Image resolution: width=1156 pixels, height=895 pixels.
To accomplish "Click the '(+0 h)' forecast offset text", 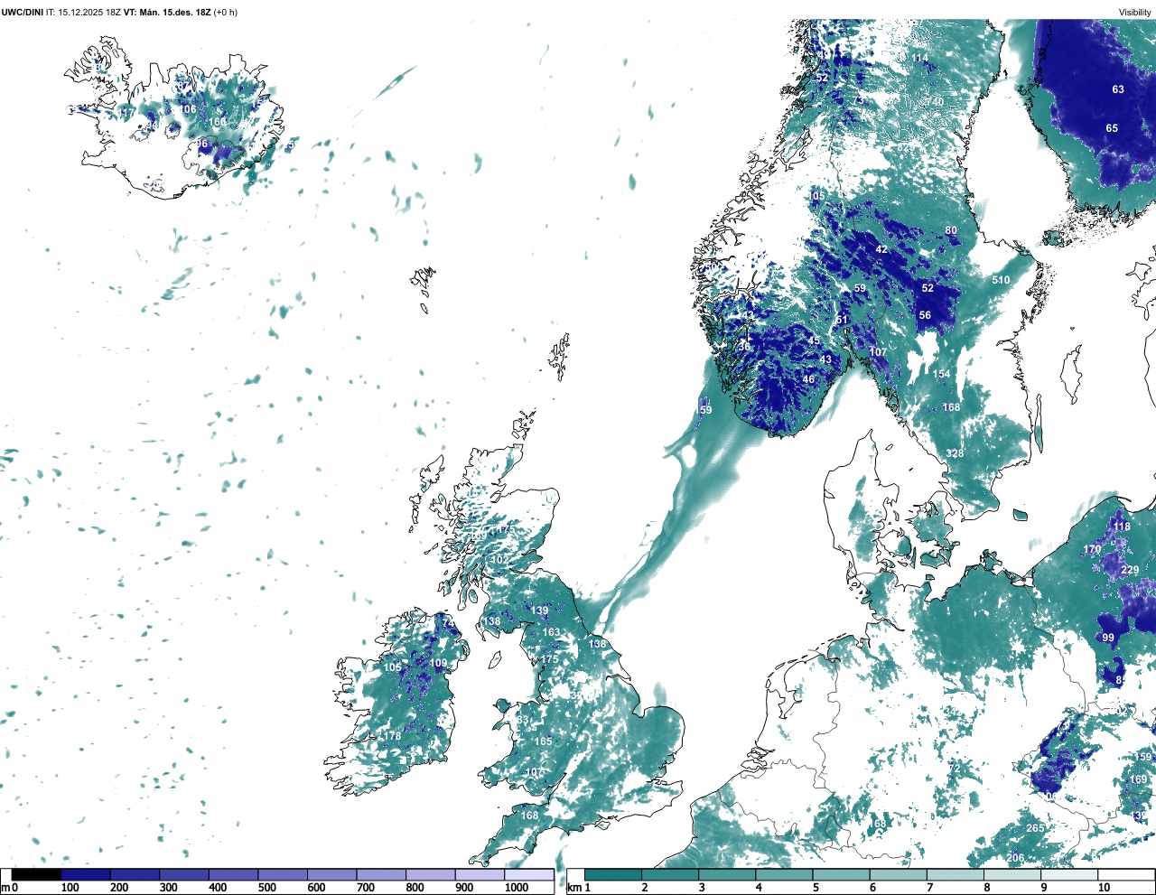I will pyautogui.click(x=226, y=13).
